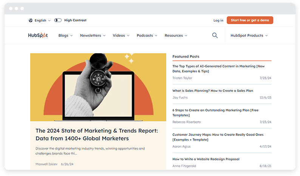Click author name Aaron Agius

(x=181, y=147)
